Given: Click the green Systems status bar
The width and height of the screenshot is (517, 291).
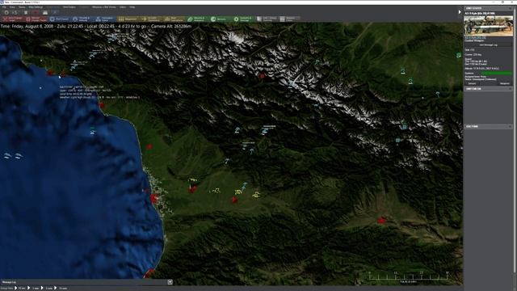Looking at the screenshot, I should pos(496,73).
